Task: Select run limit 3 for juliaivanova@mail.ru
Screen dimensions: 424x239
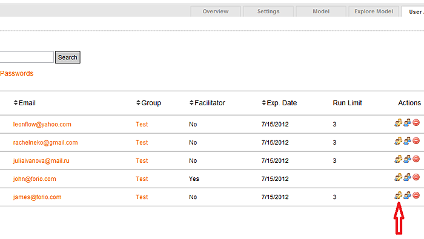Action: pos(334,161)
